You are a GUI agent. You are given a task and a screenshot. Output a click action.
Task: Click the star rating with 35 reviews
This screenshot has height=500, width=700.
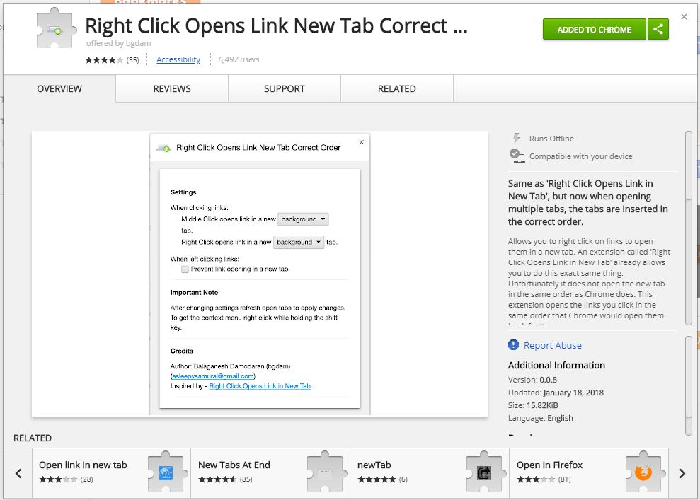click(x=104, y=60)
